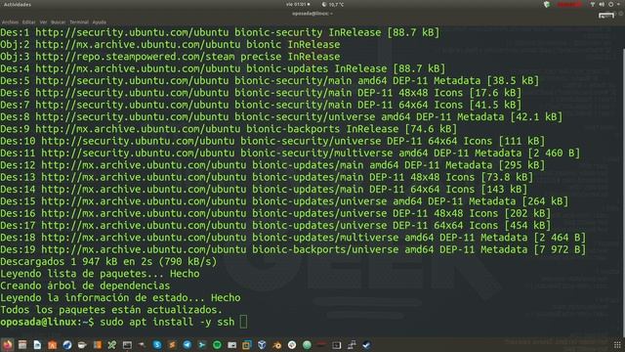
Task: Click the Obj:3 repo.steampowered.com line
Action: [170, 57]
